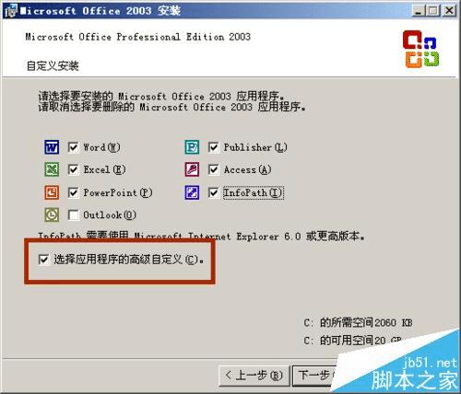
Task: Click the Publisher application icon
Action: (192, 147)
